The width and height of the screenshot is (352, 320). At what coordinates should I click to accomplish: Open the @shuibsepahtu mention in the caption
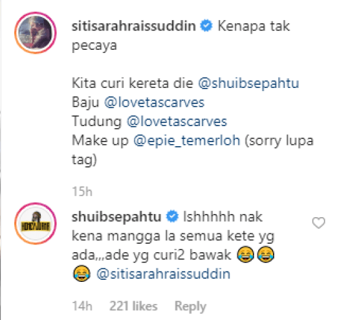click(248, 83)
